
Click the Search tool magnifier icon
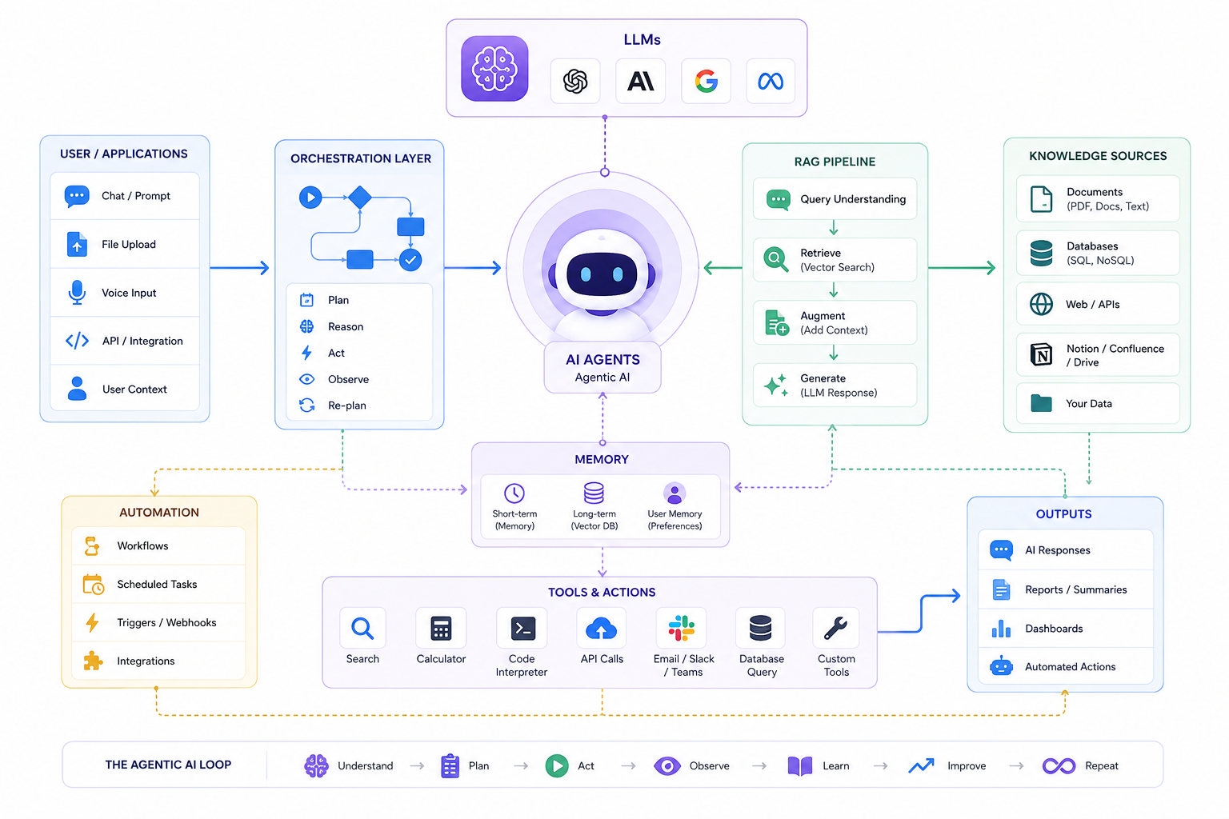tap(362, 629)
